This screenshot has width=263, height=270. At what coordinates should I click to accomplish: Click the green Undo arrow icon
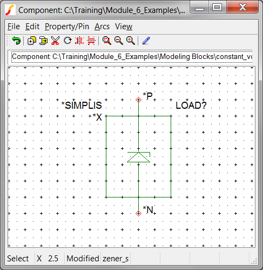tap(16, 41)
